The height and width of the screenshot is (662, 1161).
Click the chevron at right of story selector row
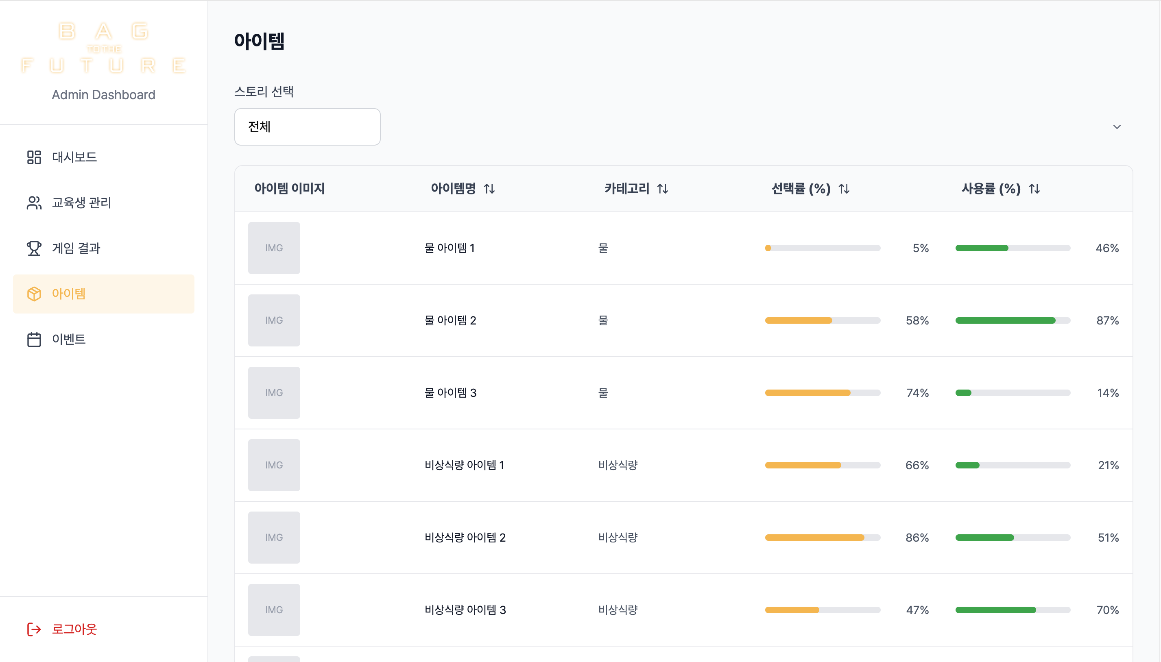tap(1117, 126)
